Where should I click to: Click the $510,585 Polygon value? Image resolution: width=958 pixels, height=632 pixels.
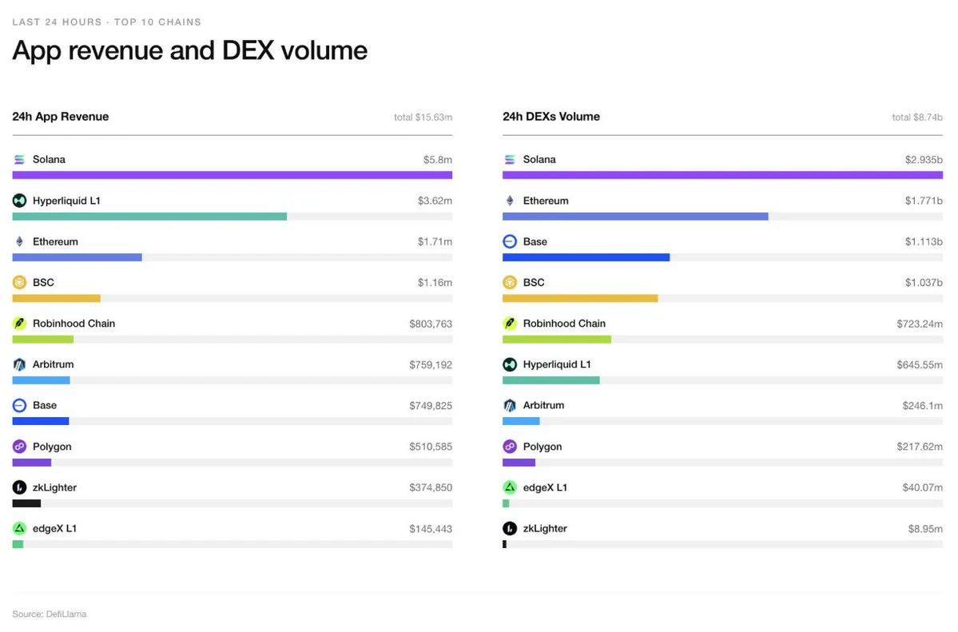tap(431, 447)
